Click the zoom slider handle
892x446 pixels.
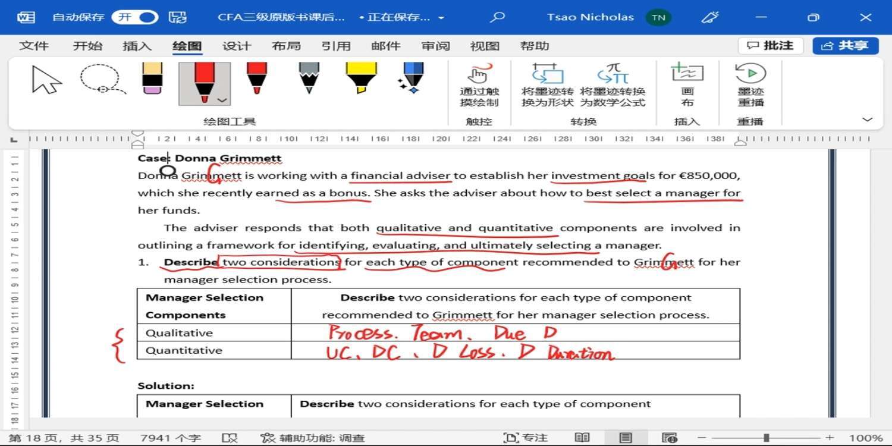(767, 438)
